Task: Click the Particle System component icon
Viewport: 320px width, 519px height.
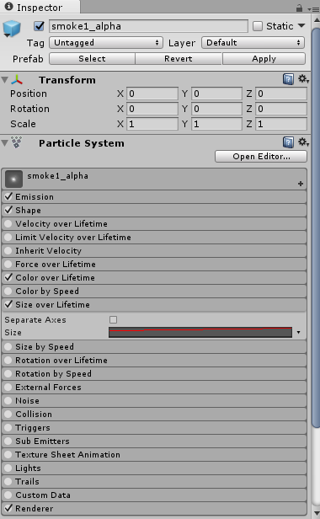Action: (x=17, y=142)
